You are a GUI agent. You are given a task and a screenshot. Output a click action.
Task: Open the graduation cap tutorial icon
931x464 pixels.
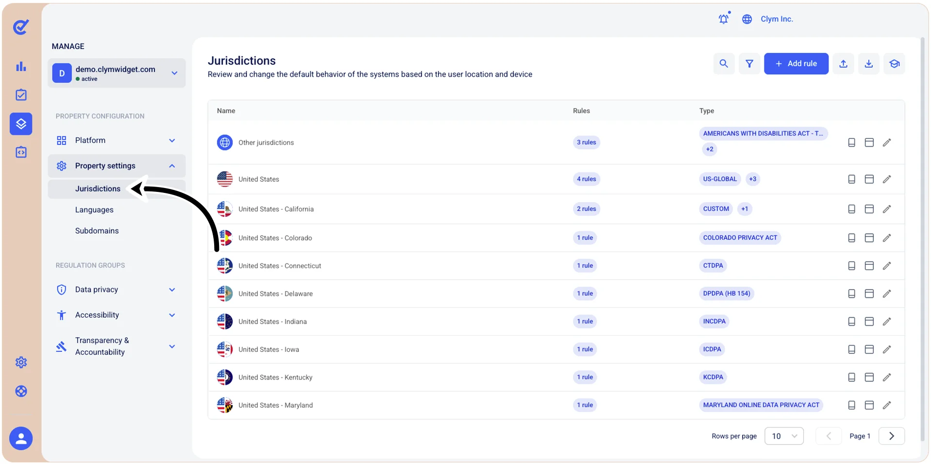click(895, 64)
